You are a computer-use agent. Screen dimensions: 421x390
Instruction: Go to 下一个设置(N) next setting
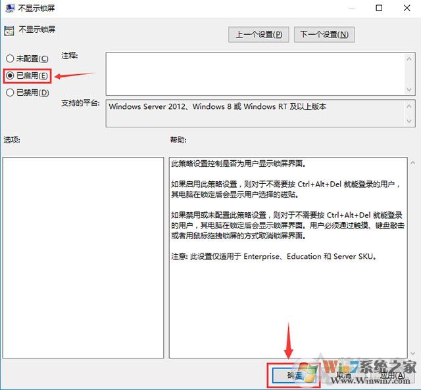click(324, 35)
